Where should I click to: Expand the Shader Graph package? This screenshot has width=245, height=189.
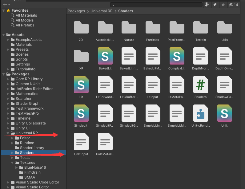(8, 104)
